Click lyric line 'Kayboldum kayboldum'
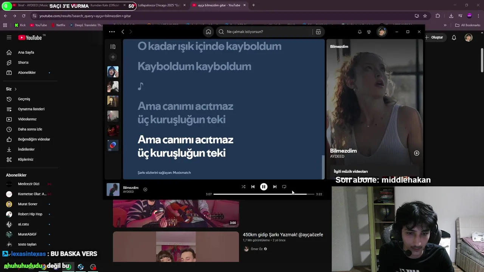The width and height of the screenshot is (484, 272). pos(194,66)
